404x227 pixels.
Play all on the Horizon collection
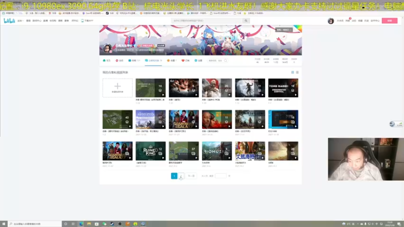pos(163,127)
